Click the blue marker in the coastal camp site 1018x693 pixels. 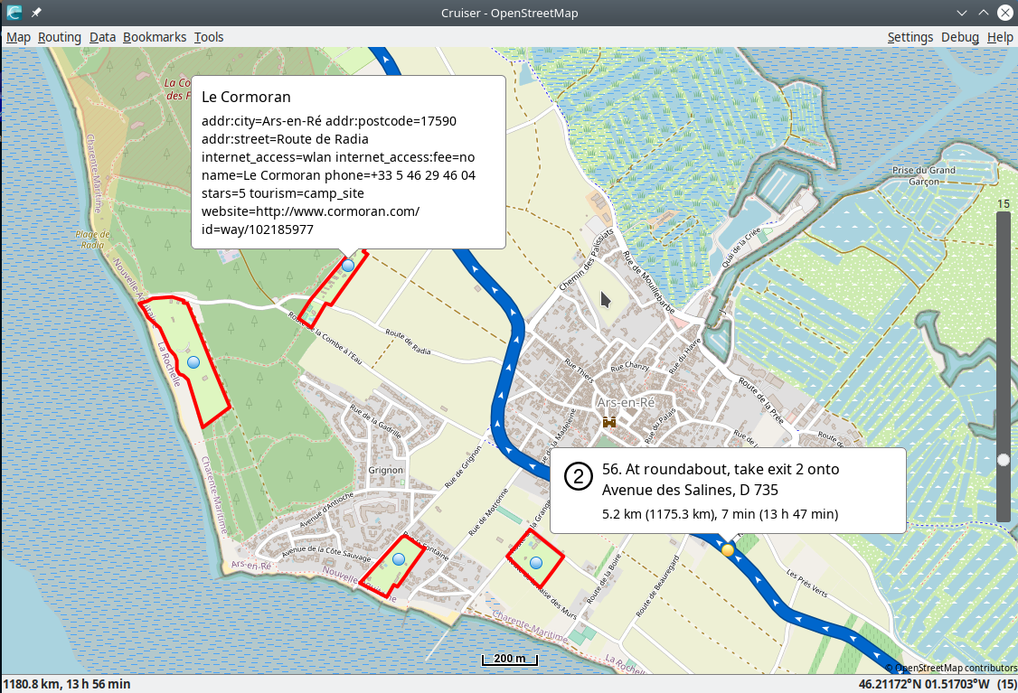[193, 362]
